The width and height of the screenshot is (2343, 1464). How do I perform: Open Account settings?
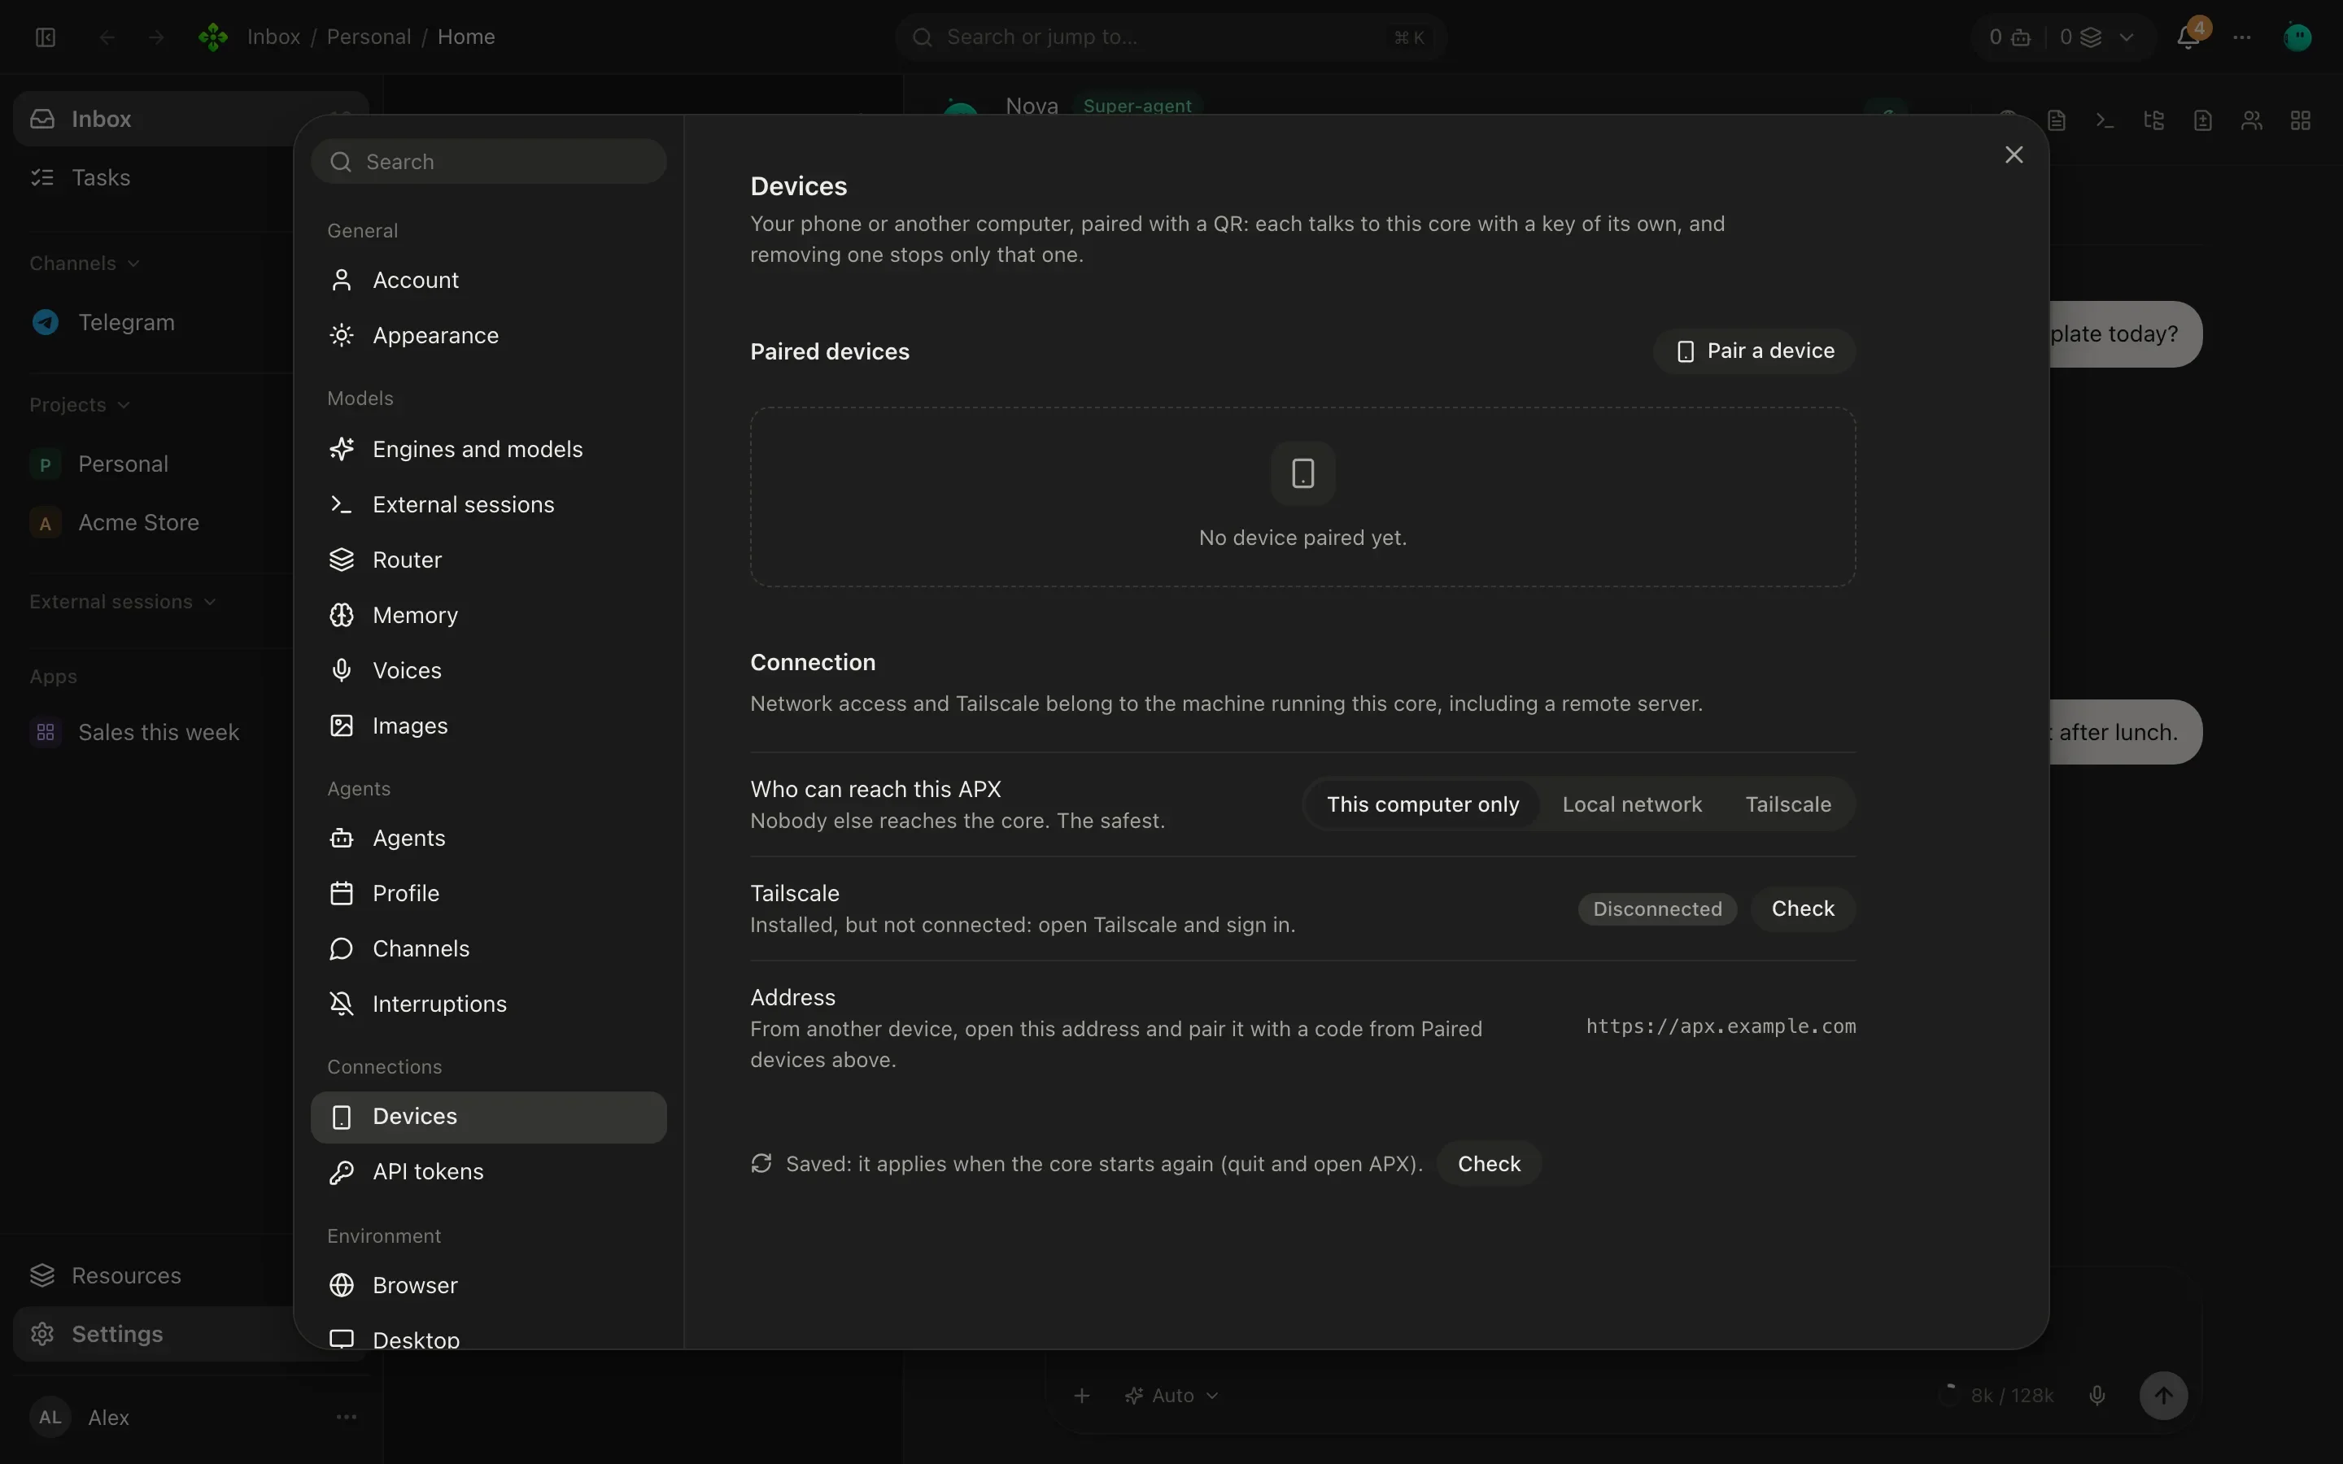point(488,280)
